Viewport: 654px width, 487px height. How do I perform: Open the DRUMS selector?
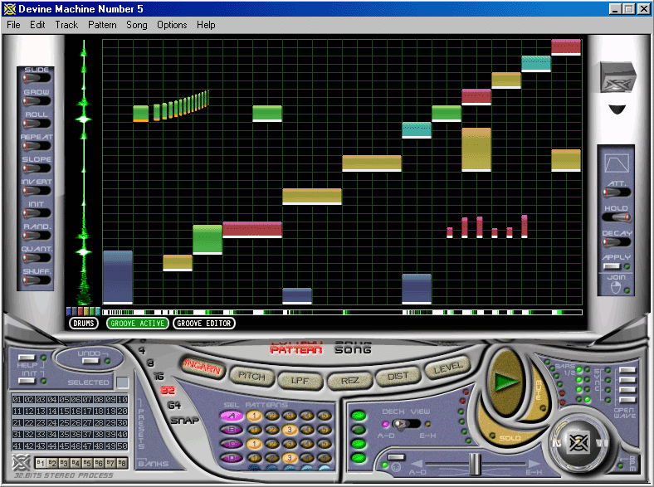(84, 323)
